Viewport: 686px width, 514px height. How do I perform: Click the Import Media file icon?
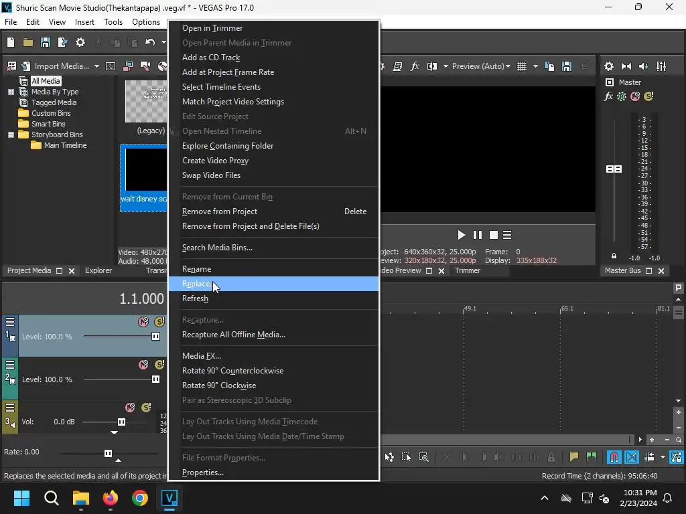click(26, 66)
